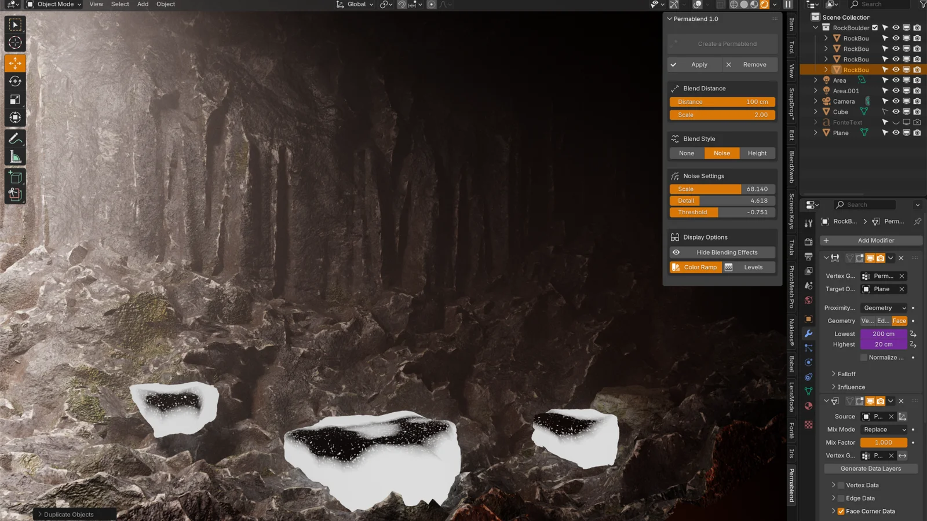Image resolution: width=927 pixels, height=521 pixels.
Task: Enable Rendered viewport shading
Action: (x=763, y=5)
